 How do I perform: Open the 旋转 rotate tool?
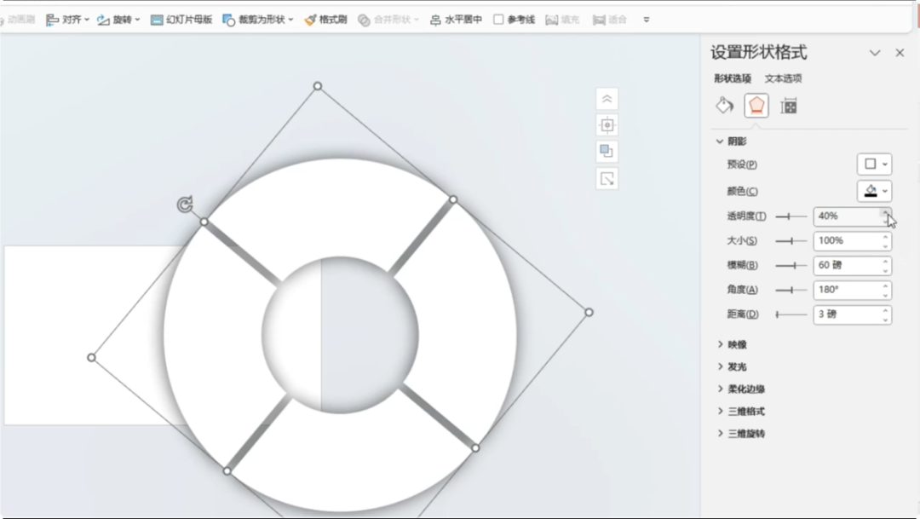tap(118, 20)
